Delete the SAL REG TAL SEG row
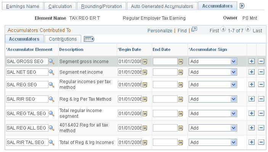 click(x=261, y=114)
